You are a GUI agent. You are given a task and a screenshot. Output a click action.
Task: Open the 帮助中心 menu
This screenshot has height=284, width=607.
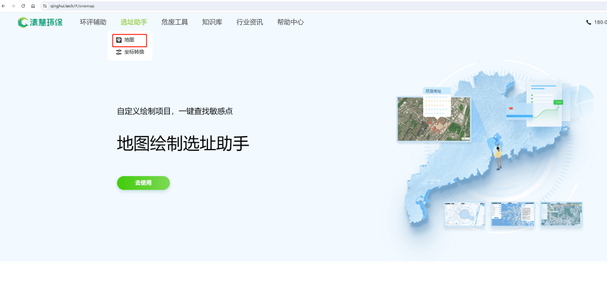[x=291, y=22]
